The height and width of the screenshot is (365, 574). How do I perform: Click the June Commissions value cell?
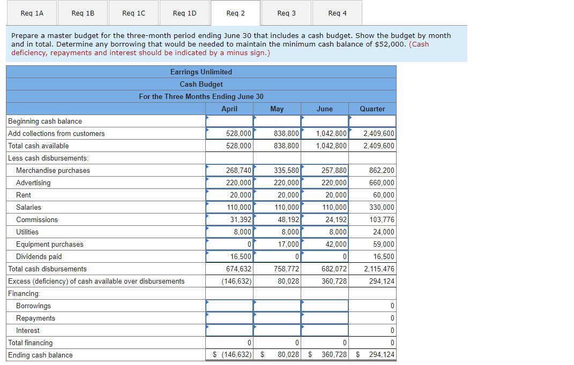(324, 219)
